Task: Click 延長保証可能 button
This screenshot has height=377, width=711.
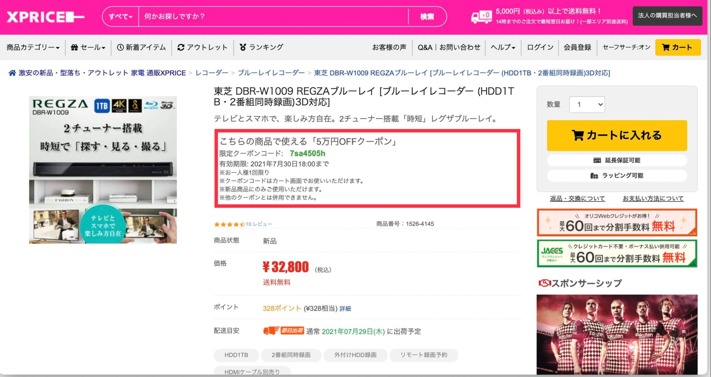Action: pyautogui.click(x=617, y=160)
